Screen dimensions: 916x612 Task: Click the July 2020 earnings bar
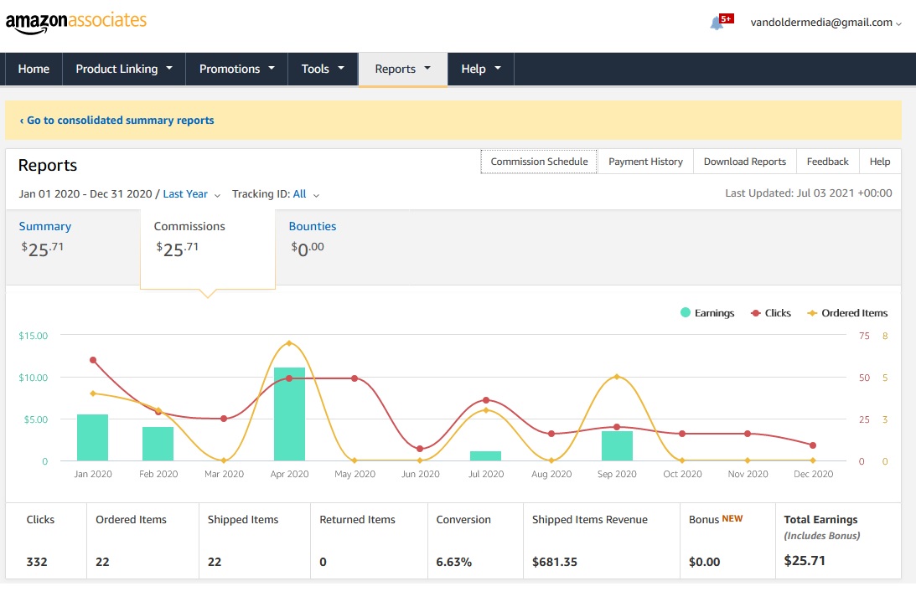click(x=485, y=456)
